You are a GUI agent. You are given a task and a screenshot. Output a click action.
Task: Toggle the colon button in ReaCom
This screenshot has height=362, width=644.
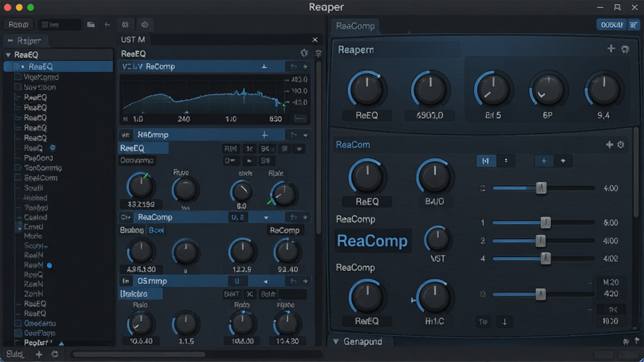[x=506, y=161]
